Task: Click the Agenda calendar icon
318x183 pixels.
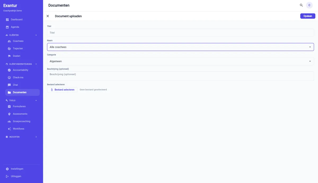Action: tap(7, 27)
